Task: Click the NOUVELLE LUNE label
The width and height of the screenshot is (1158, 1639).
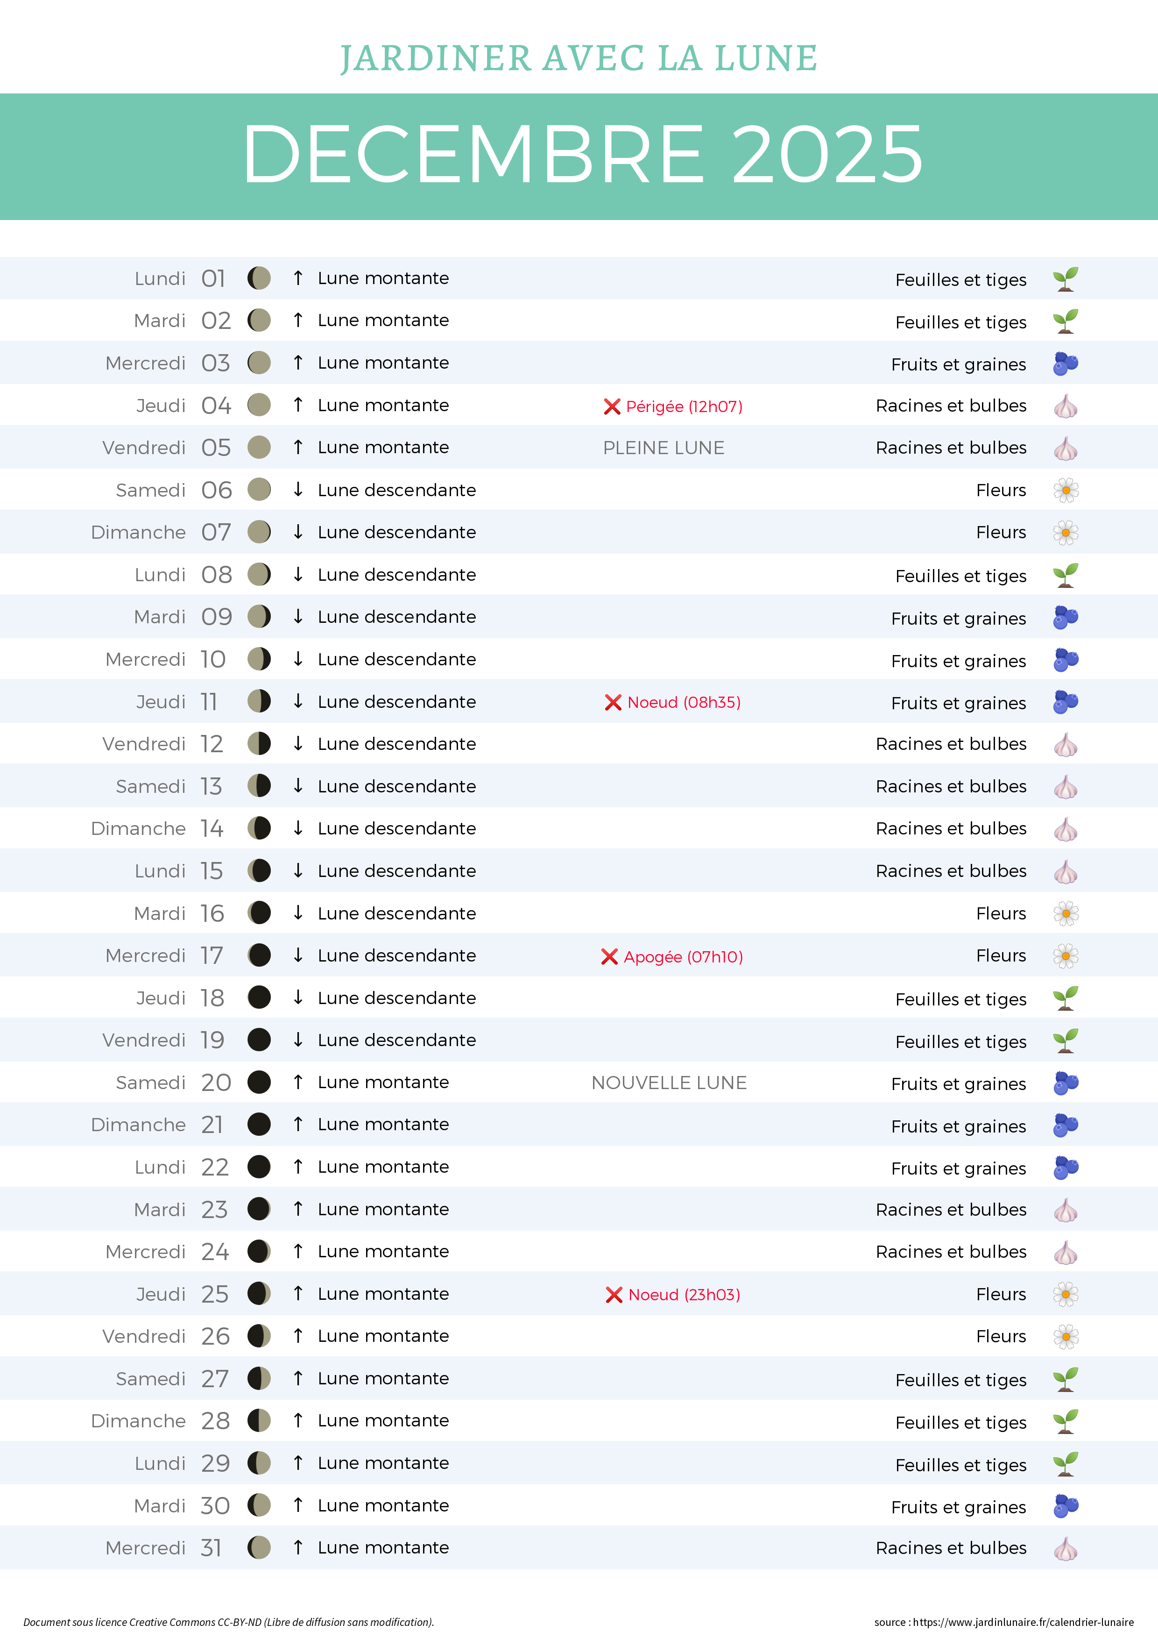Action: point(669,1083)
